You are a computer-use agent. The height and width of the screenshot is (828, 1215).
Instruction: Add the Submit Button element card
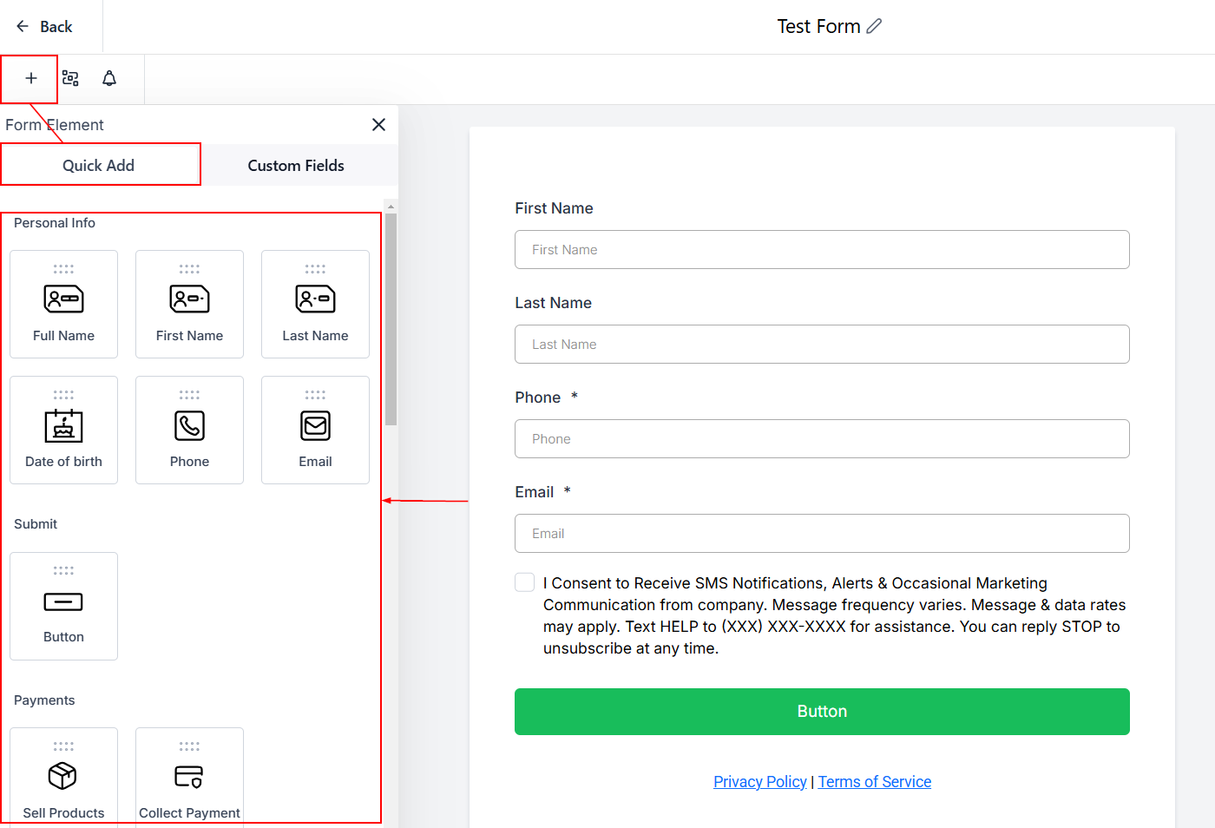(63, 606)
